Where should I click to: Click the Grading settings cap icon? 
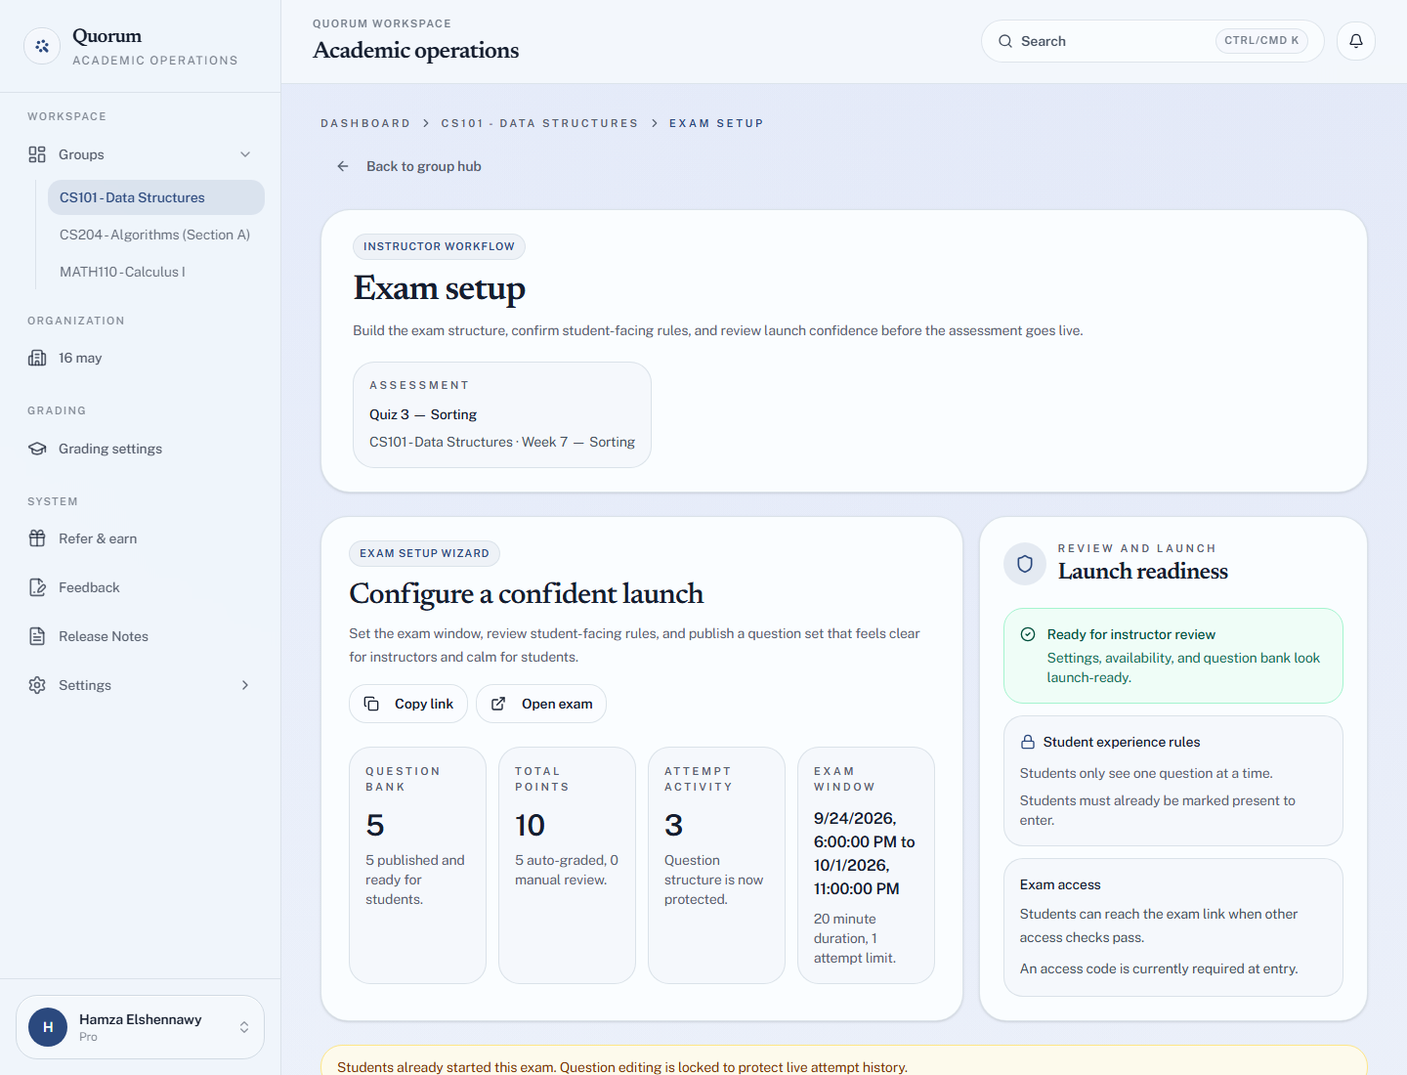click(37, 449)
